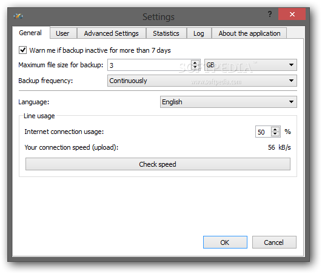Toggle Warn me if backup inactive checkbox

click(22, 50)
